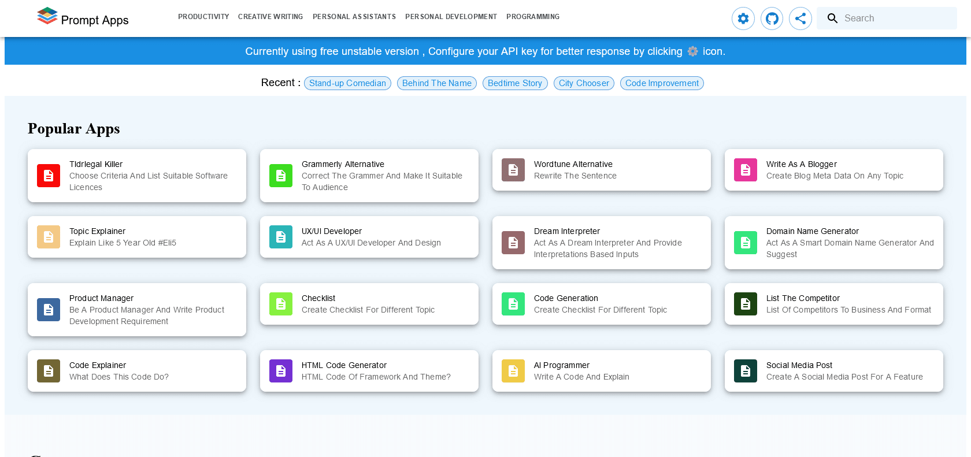Click the share icon in header
The image size is (971, 457).
click(x=800, y=18)
